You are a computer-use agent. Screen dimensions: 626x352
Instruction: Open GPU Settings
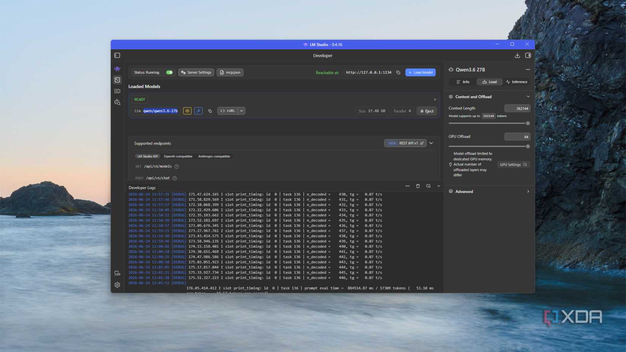point(513,165)
